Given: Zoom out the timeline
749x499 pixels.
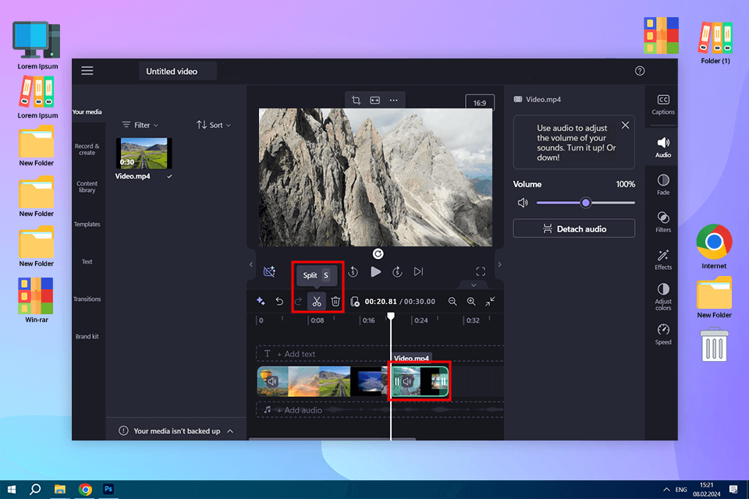Looking at the screenshot, I should coord(453,301).
